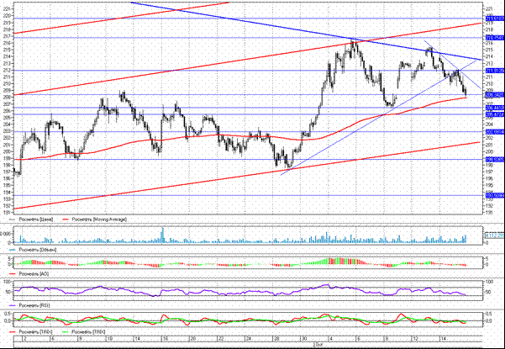Select the 206.4413 support level label

pos(494,108)
